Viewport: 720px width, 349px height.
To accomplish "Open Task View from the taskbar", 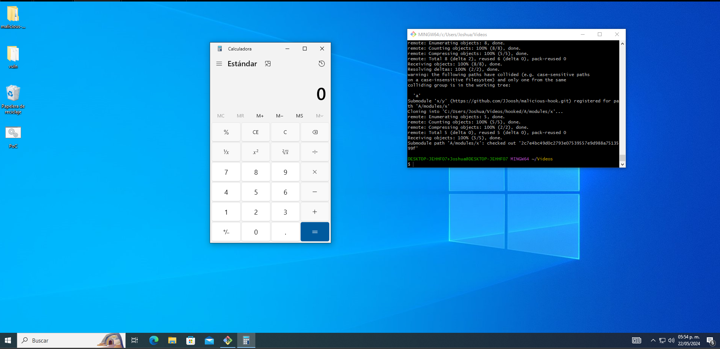I will pyautogui.click(x=135, y=341).
